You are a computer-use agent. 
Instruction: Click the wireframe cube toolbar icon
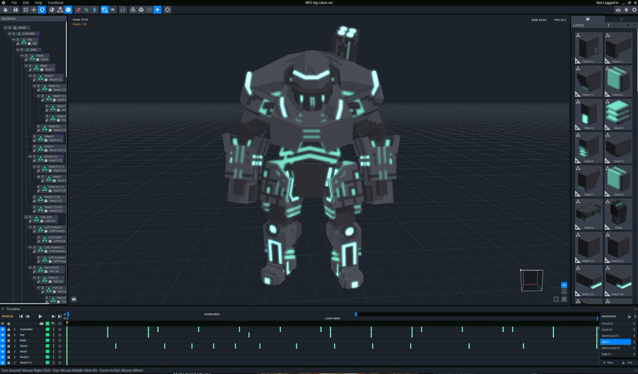click(x=149, y=10)
